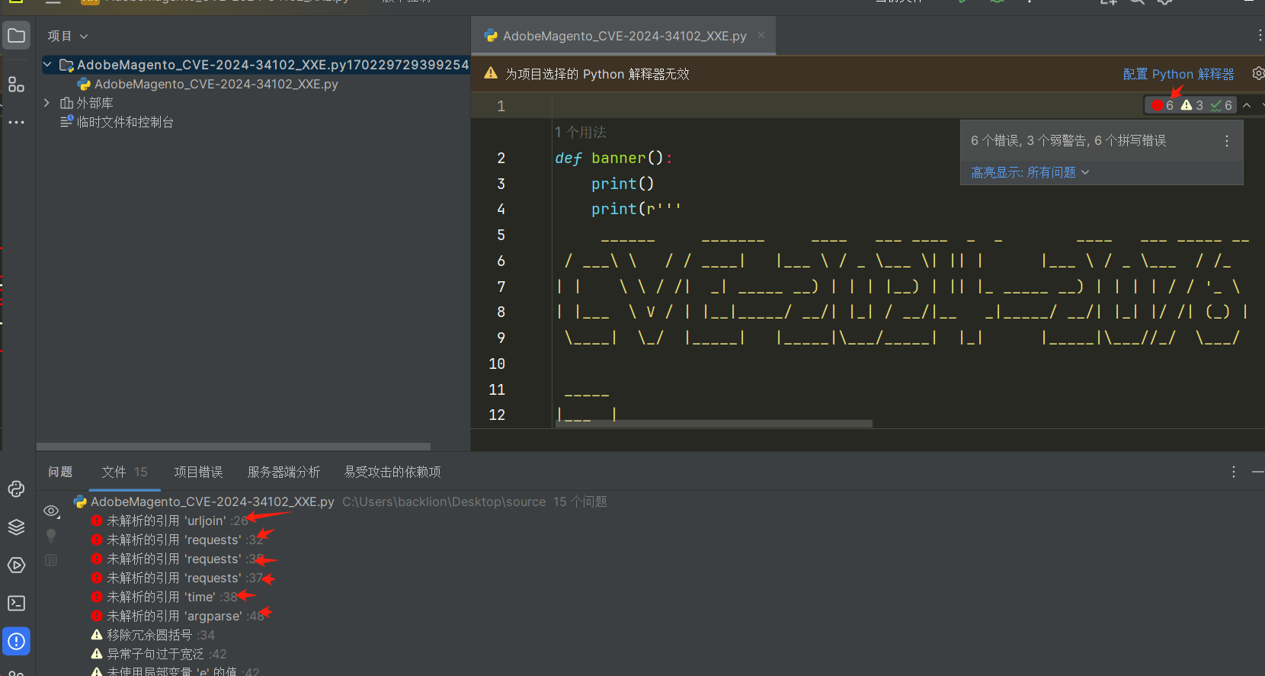1265x676 pixels.
Task: Open the Project tool window folder icon
Action: tap(16, 35)
